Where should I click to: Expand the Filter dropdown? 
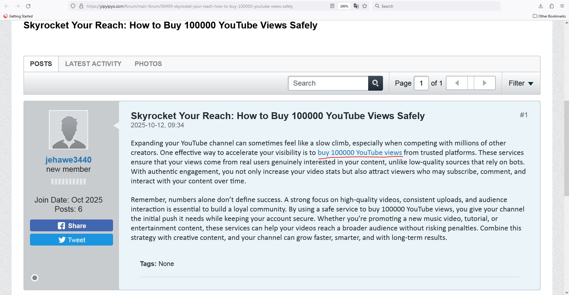(521, 83)
